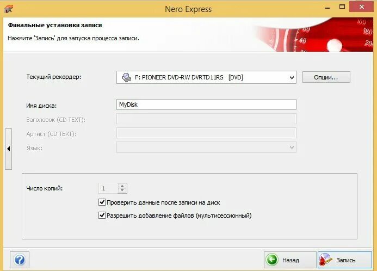This screenshot has height=271, width=377.
Task: Click the Артист (CD TEXT) artist field
Action: pos(206,133)
